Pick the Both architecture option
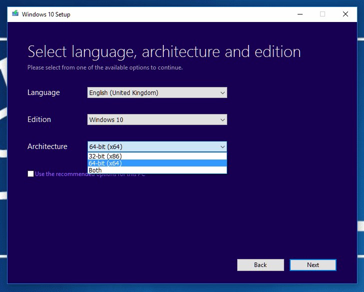 pyautogui.click(x=157, y=170)
